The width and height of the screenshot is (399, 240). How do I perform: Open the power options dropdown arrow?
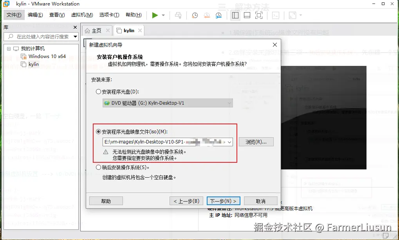(163, 15)
